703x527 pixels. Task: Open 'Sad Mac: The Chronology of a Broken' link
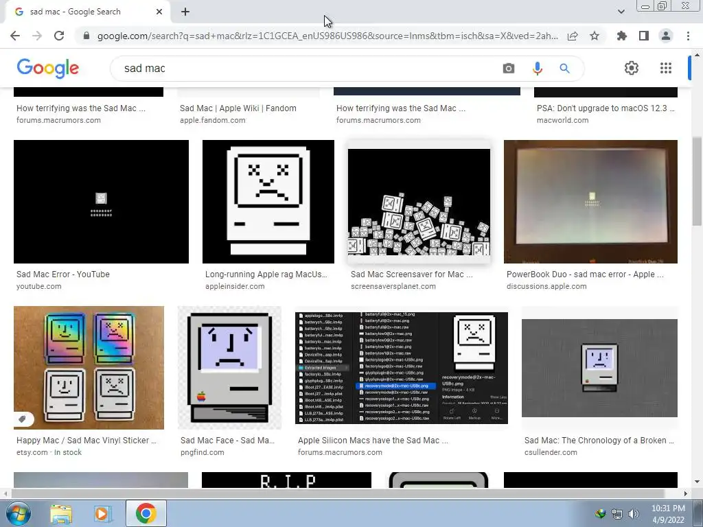(599, 441)
